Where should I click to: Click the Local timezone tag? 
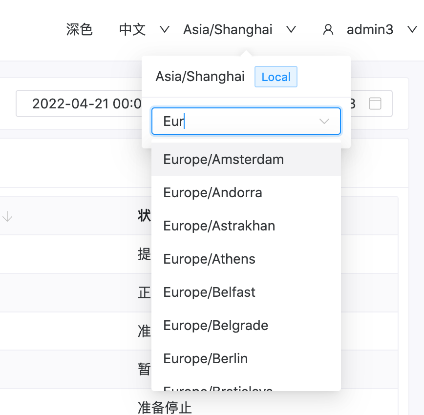pyautogui.click(x=276, y=77)
